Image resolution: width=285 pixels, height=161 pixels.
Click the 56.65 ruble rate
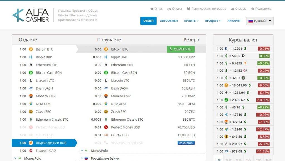[236, 56]
